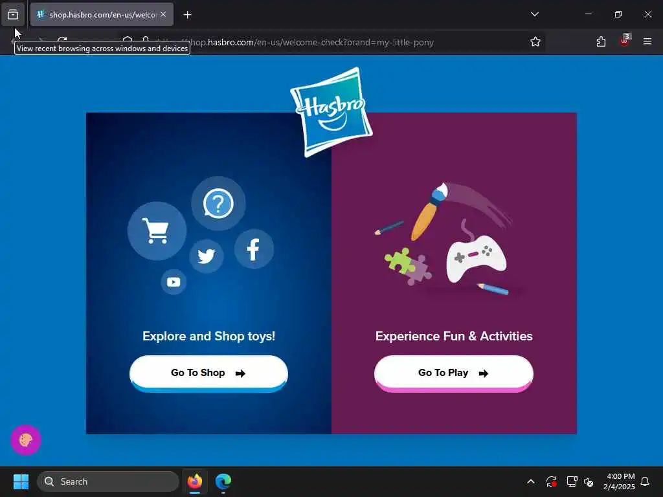This screenshot has width=663, height=497.
Task: Click 'Explore and Shop toys!' heading
Action: click(209, 337)
